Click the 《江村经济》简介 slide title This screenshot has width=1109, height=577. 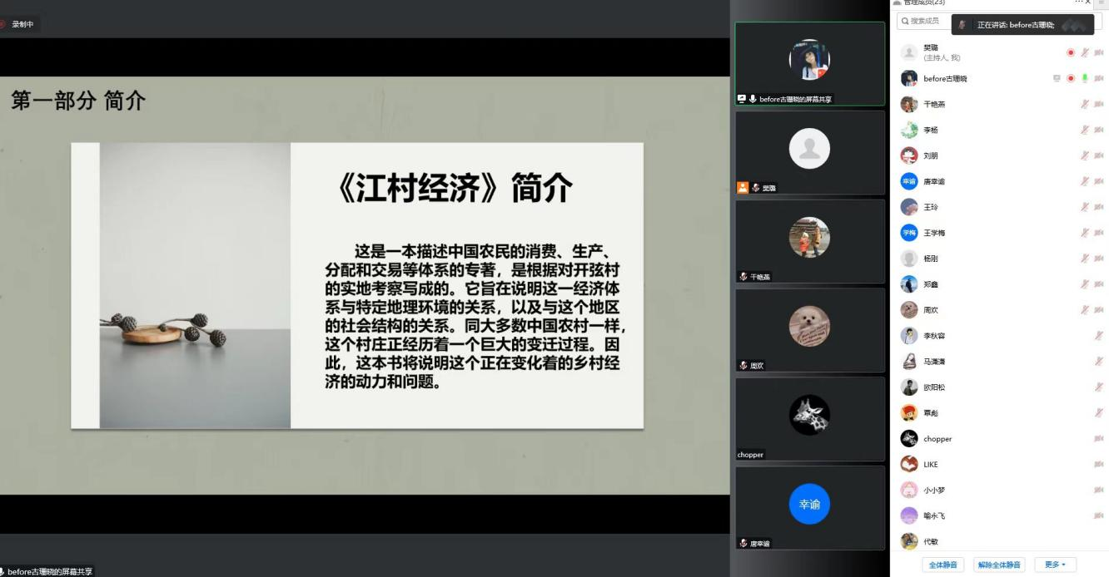[455, 190]
